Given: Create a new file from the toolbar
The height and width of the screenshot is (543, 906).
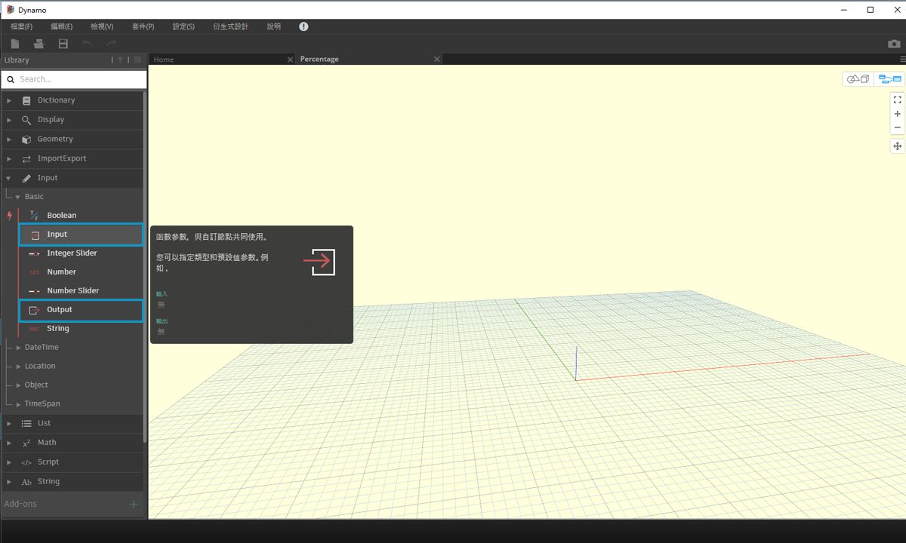Looking at the screenshot, I should point(15,44).
